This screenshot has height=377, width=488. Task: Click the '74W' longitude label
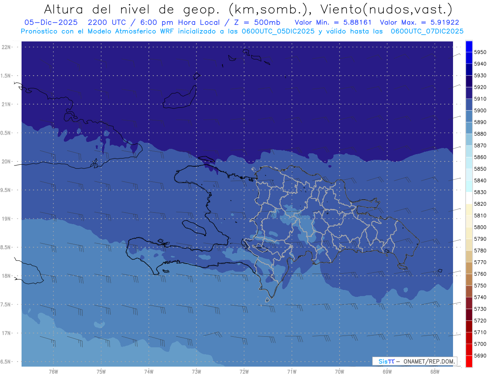click(149, 372)
